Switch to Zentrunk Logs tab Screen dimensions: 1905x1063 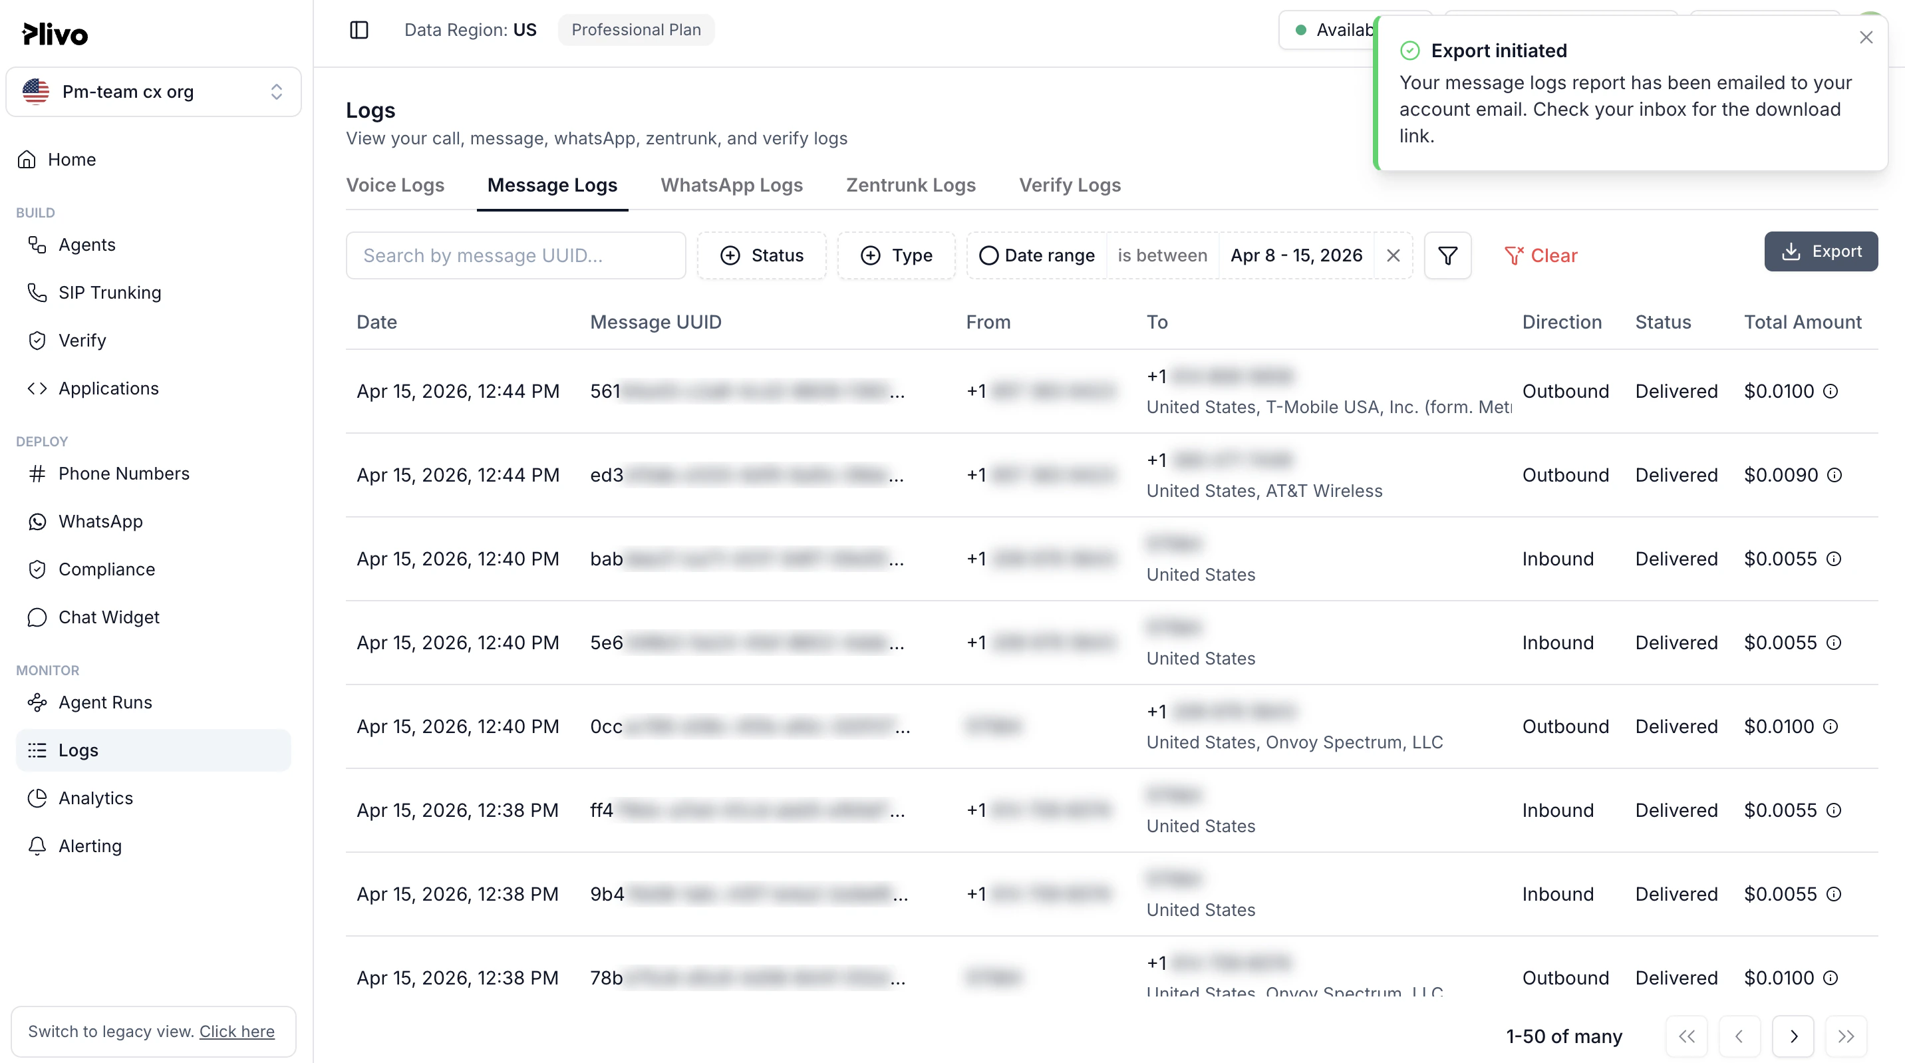pos(911,186)
